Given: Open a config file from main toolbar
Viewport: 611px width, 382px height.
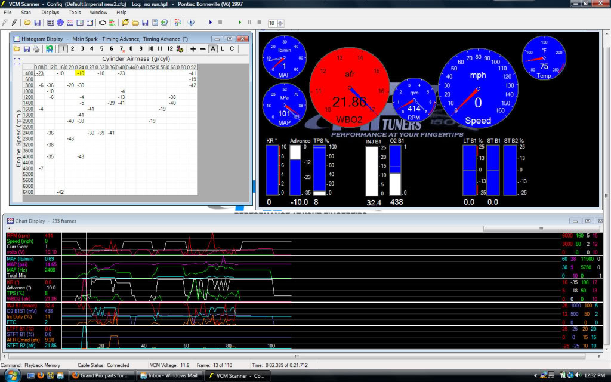Looking at the screenshot, I should [27, 23].
